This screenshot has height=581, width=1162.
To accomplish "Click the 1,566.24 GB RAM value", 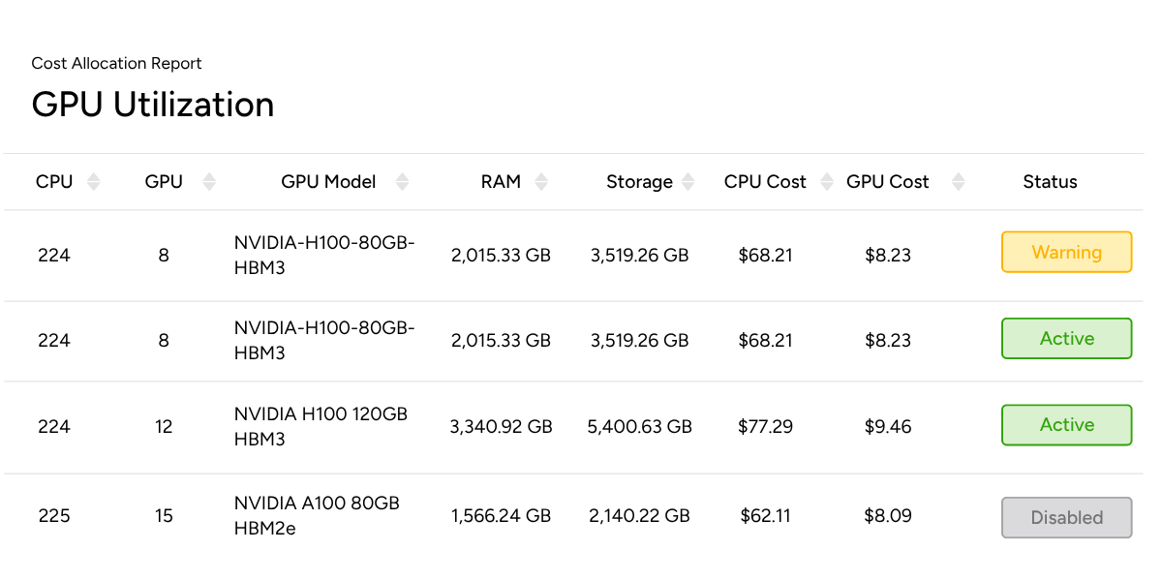I will (x=502, y=516).
